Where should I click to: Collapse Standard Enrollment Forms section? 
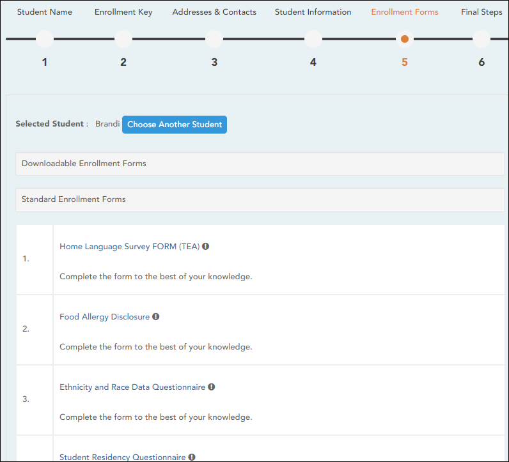260,200
